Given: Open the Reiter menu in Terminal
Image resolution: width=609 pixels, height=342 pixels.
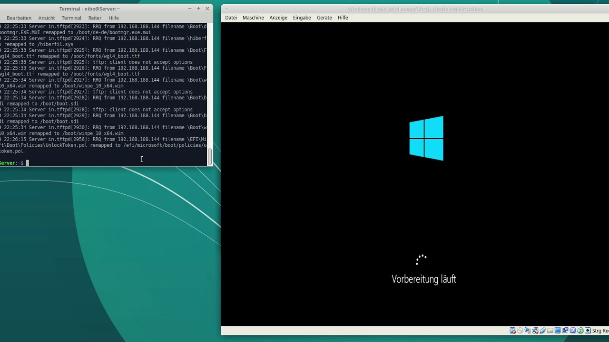Looking at the screenshot, I should (95, 18).
